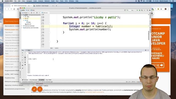Open the Typy danych lesson link
The width and height of the screenshot is (176, 99).
tap(9, 32)
